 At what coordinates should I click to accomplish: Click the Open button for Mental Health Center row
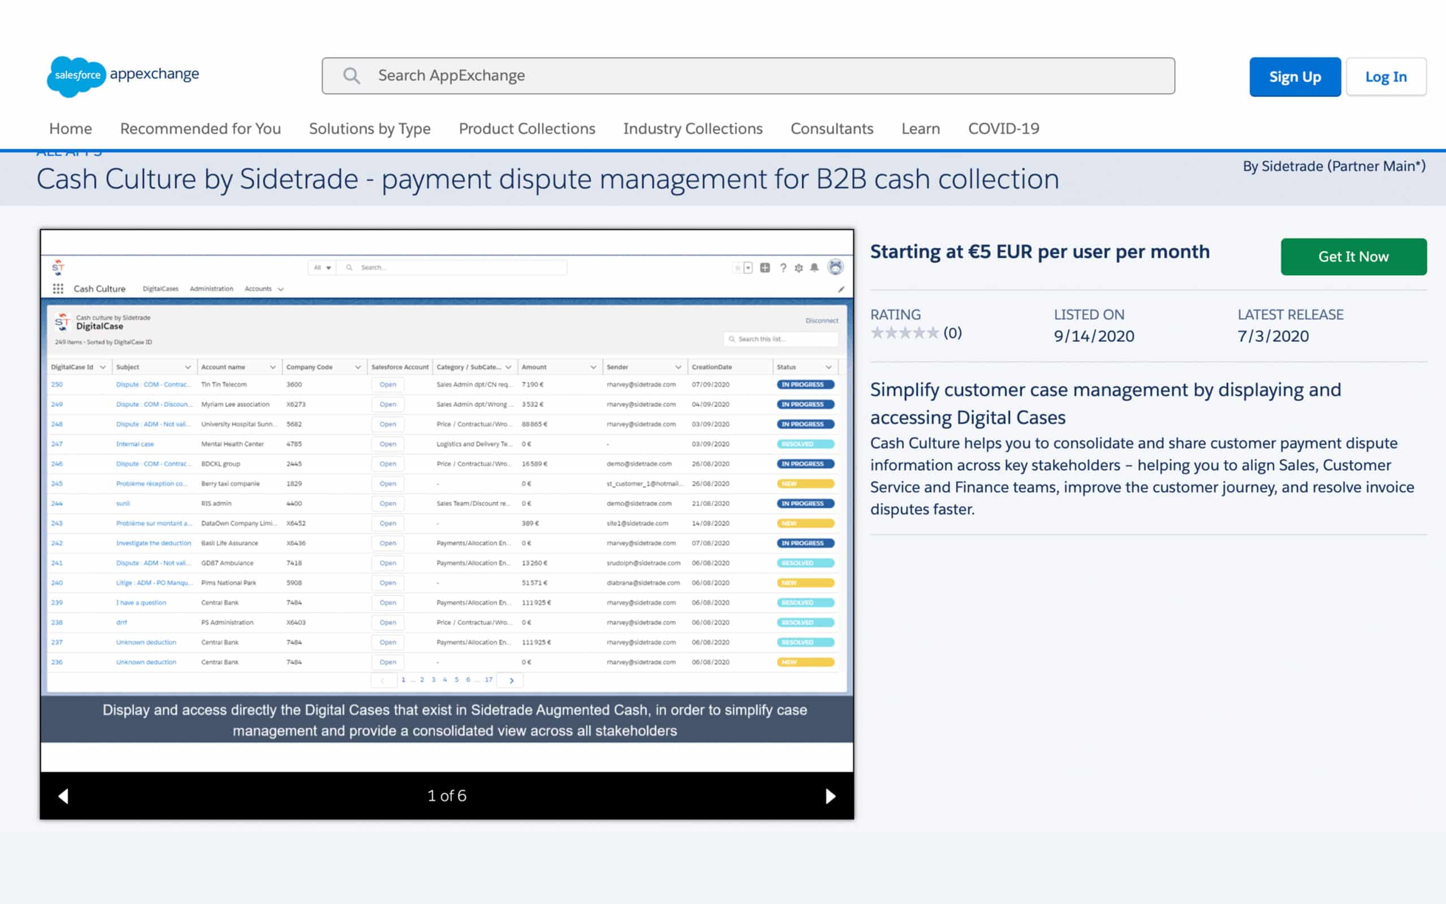click(x=388, y=444)
